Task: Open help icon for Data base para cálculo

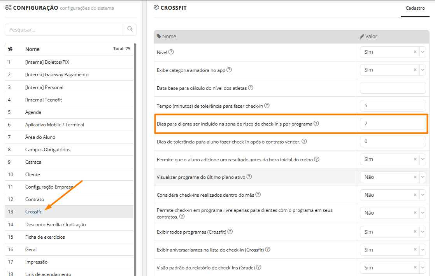Action: [x=251, y=87]
